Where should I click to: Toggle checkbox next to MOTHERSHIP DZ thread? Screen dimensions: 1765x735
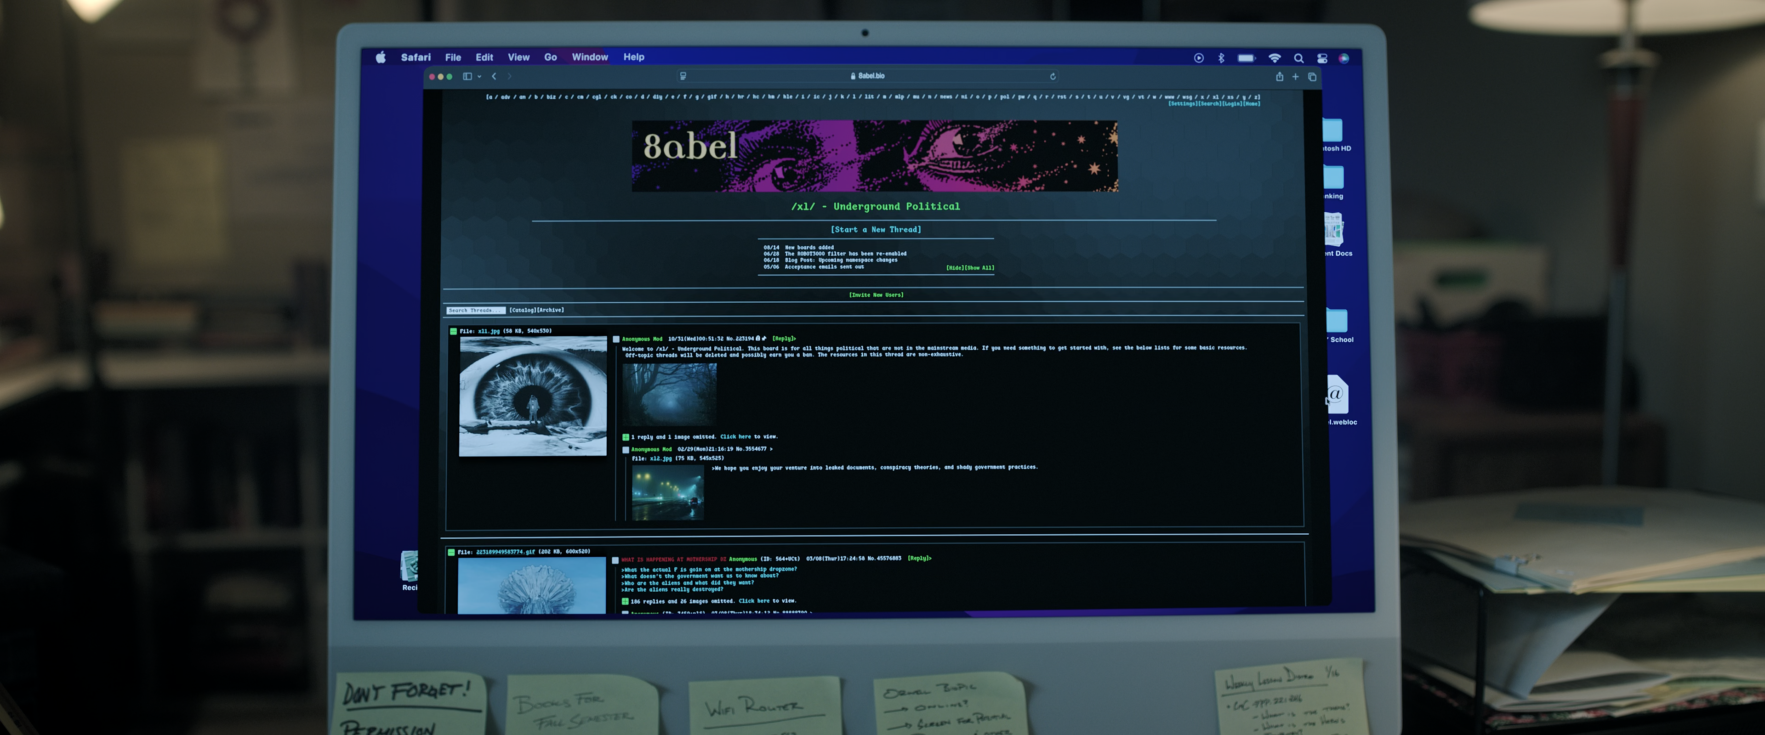click(615, 560)
